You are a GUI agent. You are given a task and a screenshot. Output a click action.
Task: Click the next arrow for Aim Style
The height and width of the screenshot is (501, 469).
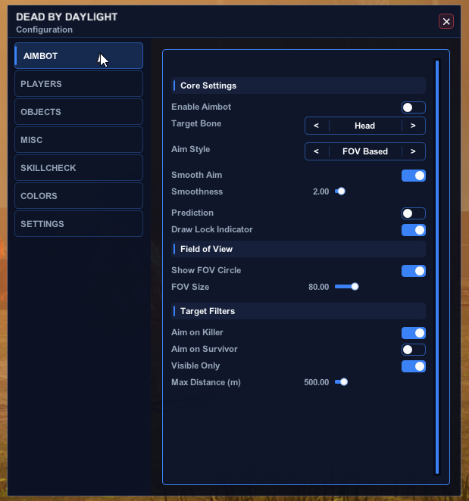tap(413, 151)
